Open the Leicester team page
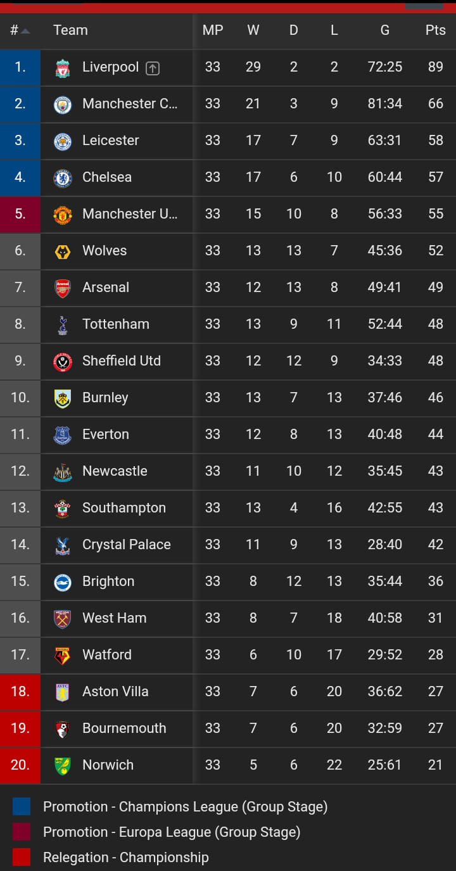The width and height of the screenshot is (456, 871). pos(110,140)
